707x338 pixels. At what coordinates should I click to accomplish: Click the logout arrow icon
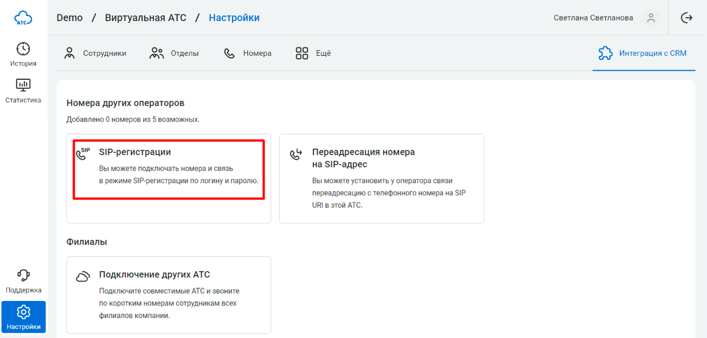click(686, 18)
